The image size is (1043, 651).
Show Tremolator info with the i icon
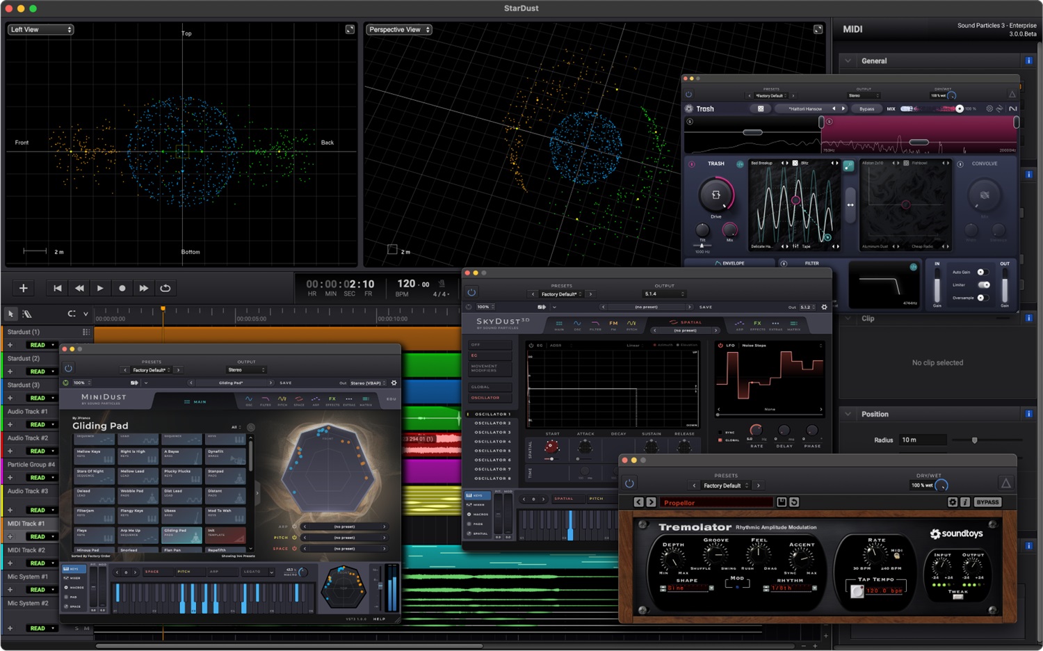(965, 502)
